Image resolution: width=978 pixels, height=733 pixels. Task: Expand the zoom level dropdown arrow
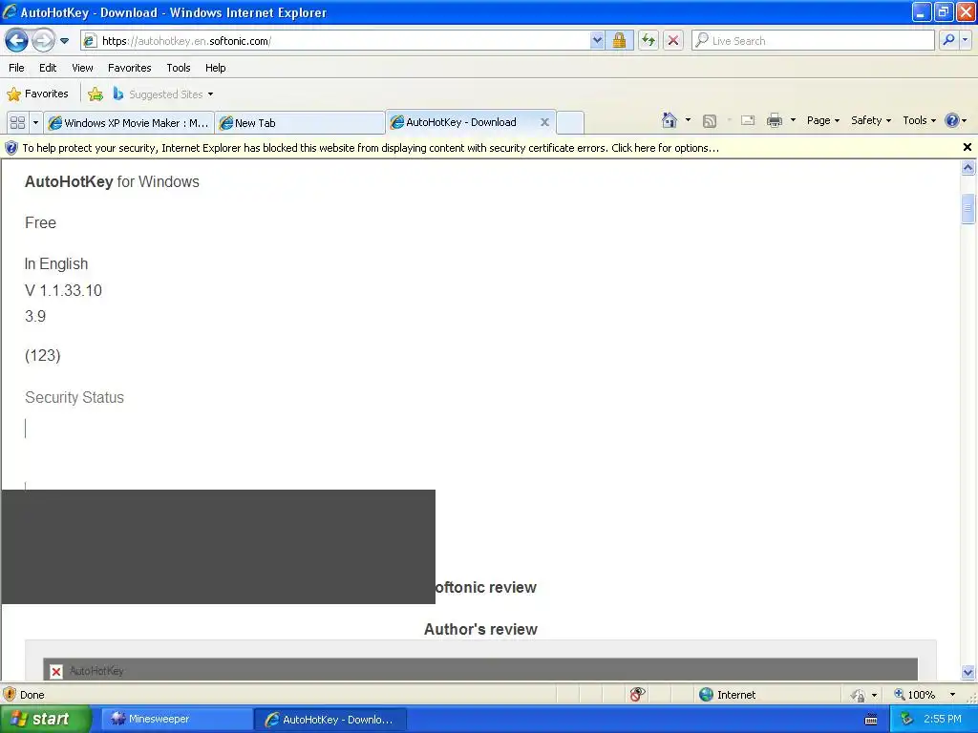tap(952, 695)
